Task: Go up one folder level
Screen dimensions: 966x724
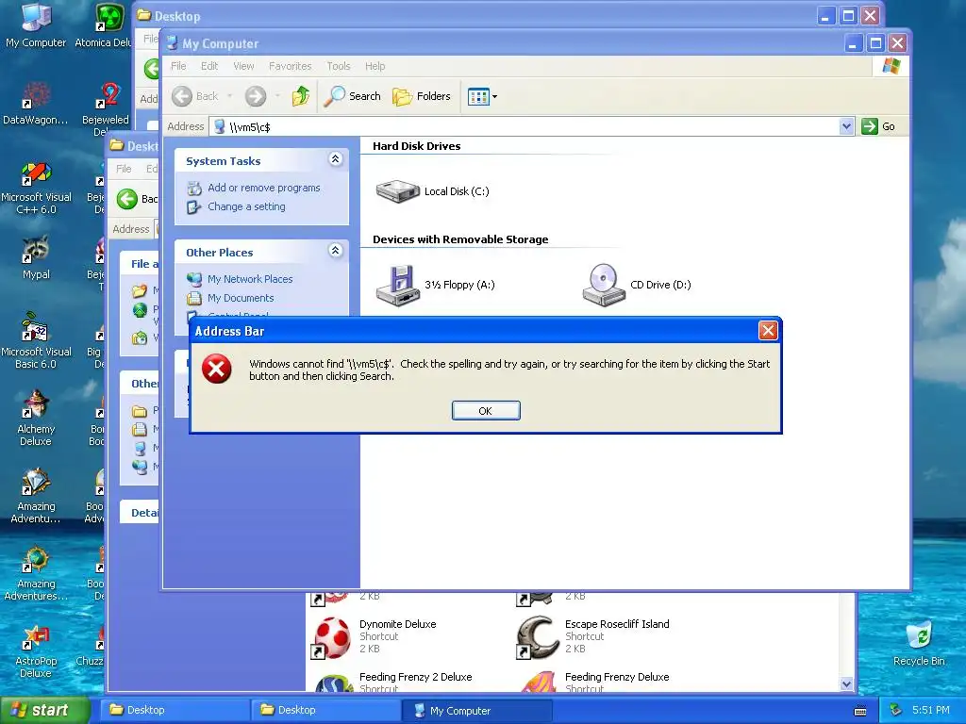Action: click(x=301, y=96)
